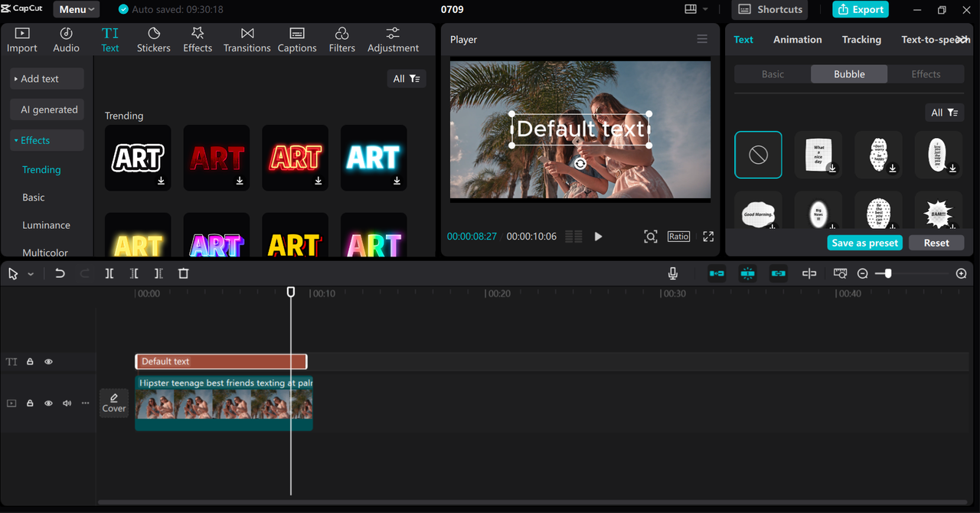
Task: Click the Cover button on timeline
Action: pos(114,403)
